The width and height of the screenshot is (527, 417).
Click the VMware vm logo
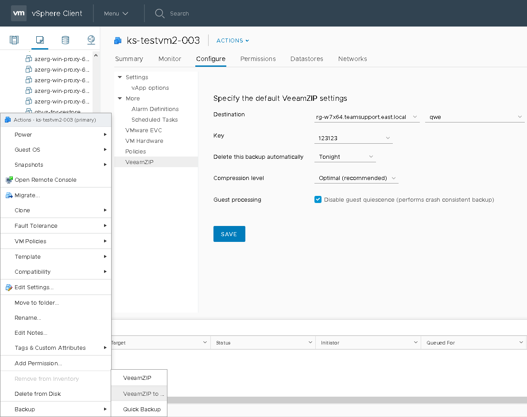(19, 13)
